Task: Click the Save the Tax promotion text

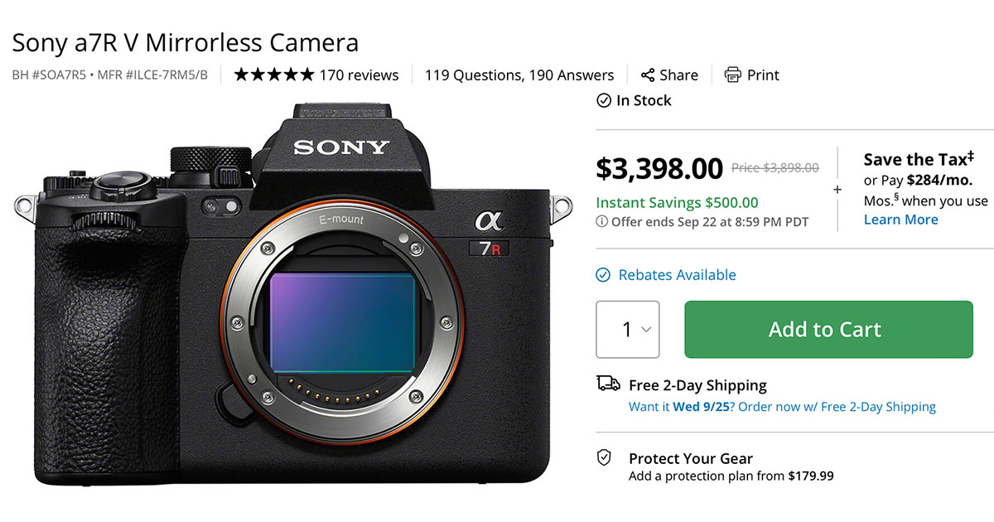Action: point(917,159)
